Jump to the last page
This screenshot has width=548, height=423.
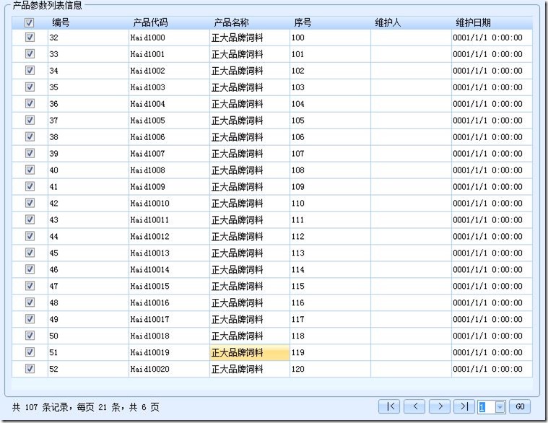(x=464, y=406)
